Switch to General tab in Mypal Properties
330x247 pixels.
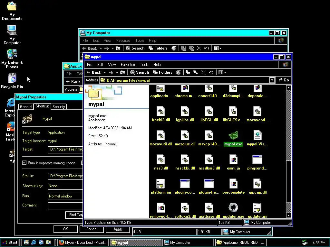(x=26, y=107)
